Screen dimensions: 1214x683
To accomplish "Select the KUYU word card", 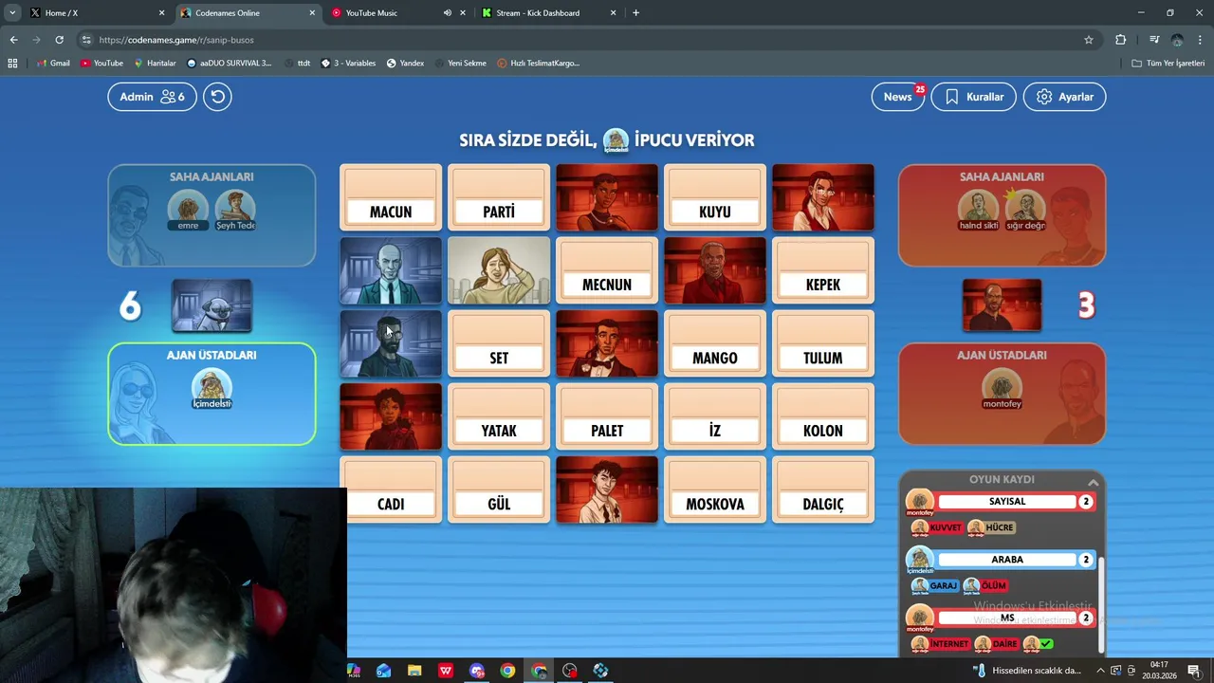I will coord(715,197).
